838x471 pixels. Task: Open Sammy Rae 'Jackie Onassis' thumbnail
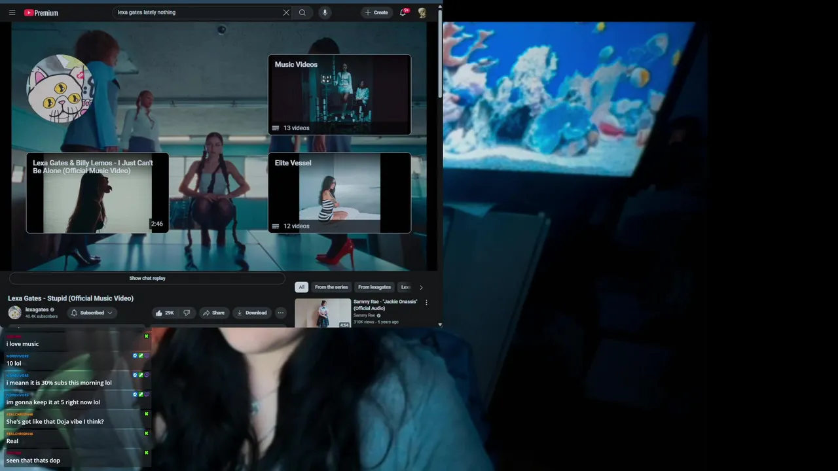tap(323, 313)
